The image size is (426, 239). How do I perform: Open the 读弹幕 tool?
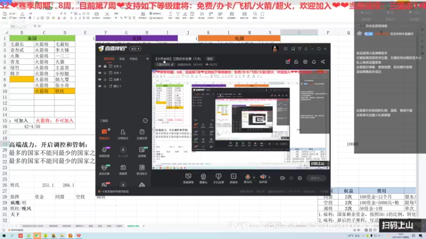tap(142, 152)
